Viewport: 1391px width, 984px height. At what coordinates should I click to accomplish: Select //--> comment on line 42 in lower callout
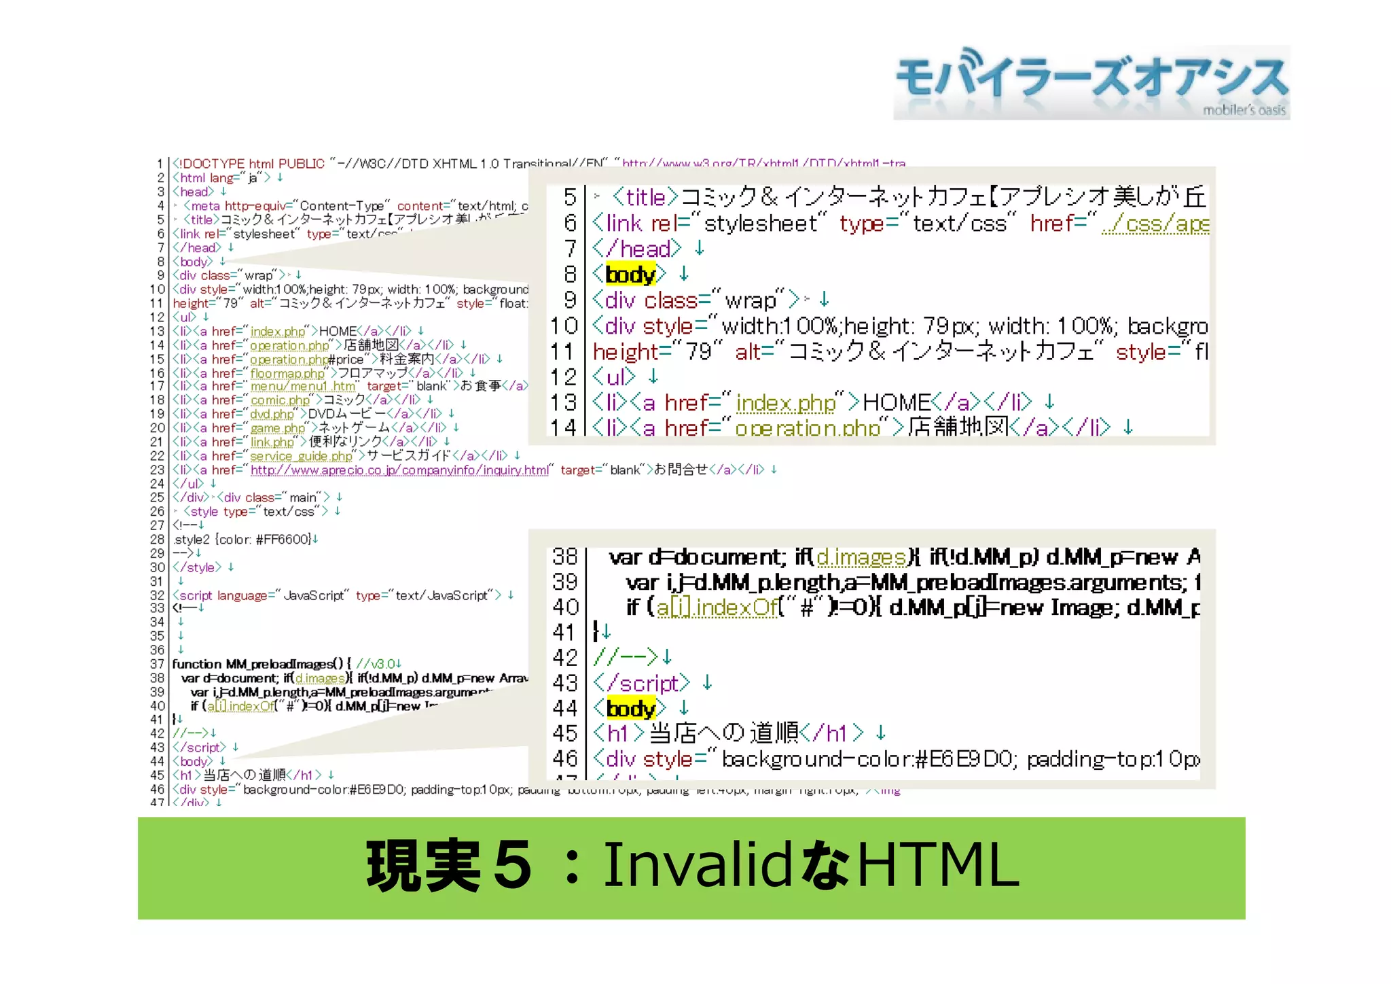coord(626,657)
